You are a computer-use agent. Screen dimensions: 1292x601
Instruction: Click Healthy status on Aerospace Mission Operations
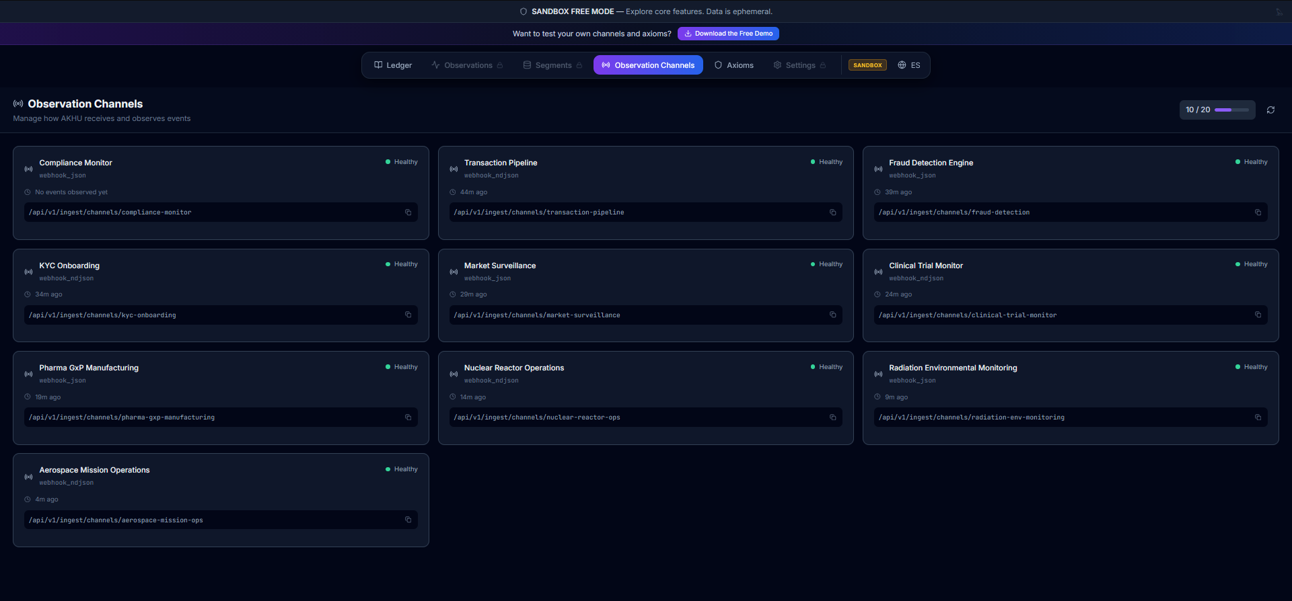402,469
